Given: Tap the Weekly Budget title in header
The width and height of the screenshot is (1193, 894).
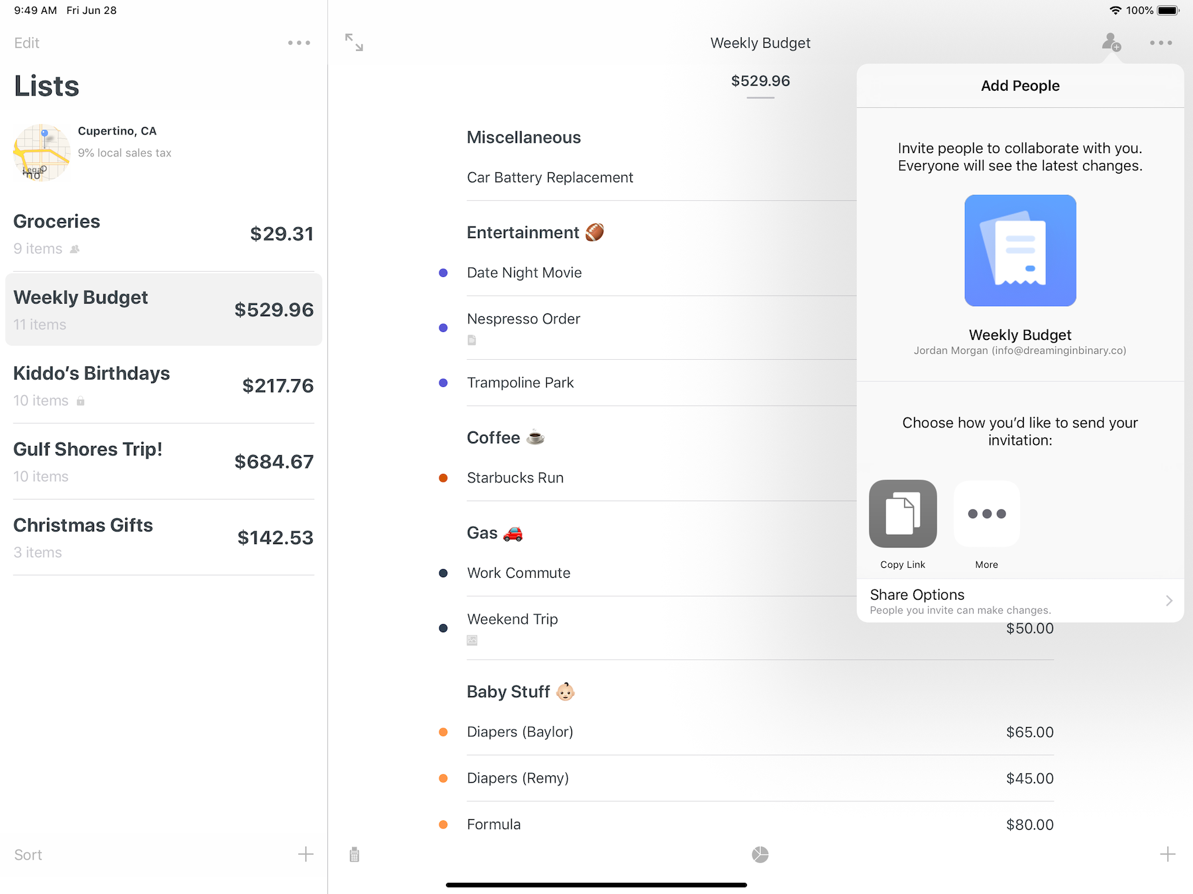Looking at the screenshot, I should coord(760,43).
